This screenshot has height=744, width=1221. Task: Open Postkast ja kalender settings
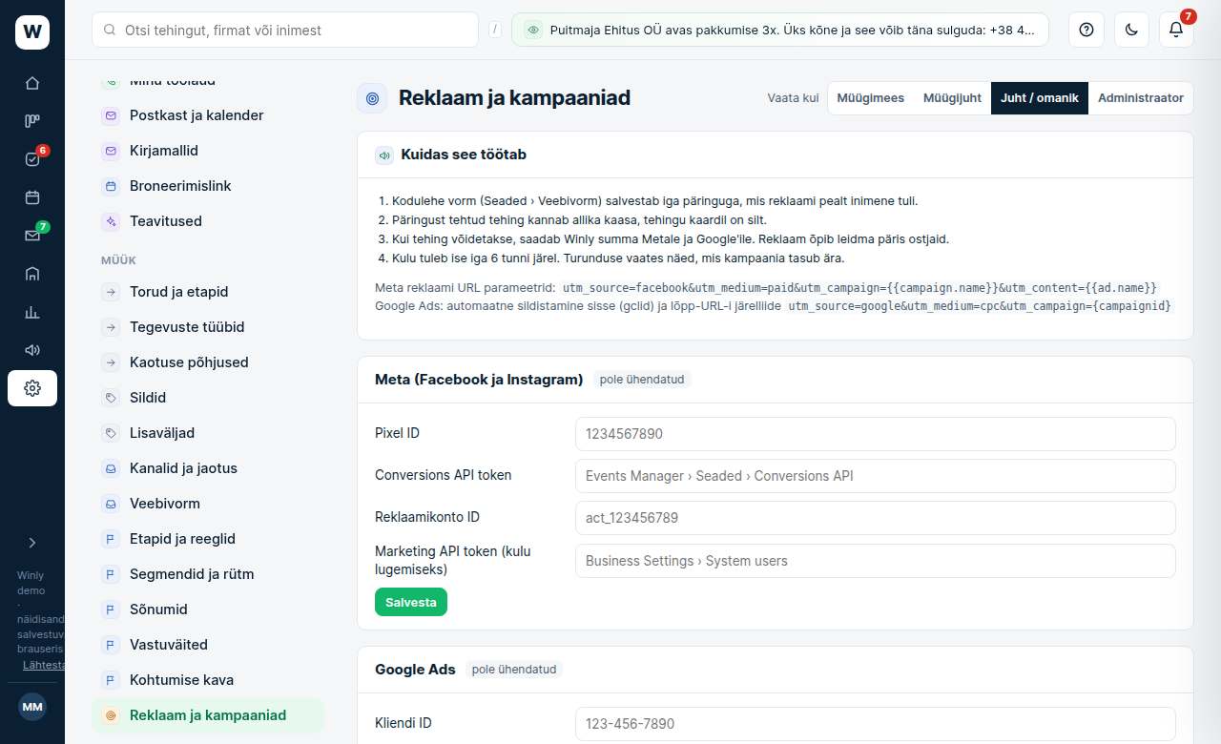208,115
